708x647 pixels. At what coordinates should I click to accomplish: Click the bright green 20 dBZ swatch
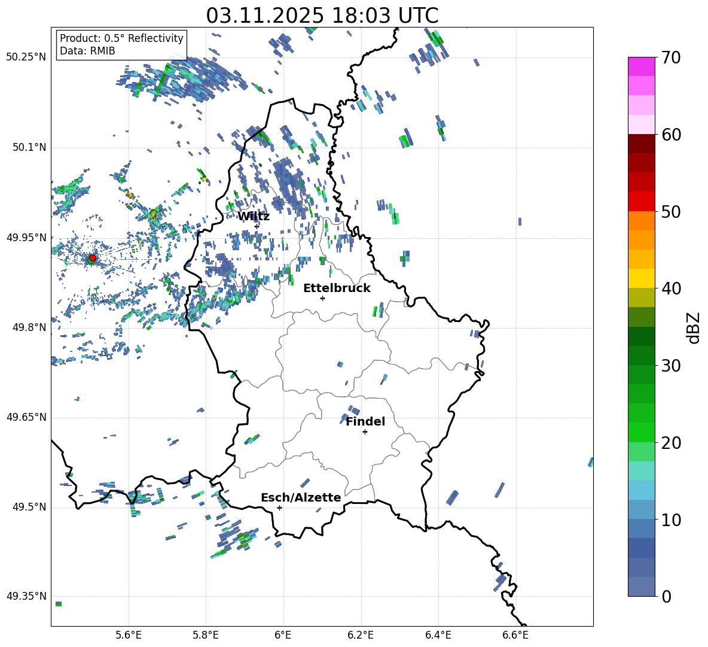(642, 432)
